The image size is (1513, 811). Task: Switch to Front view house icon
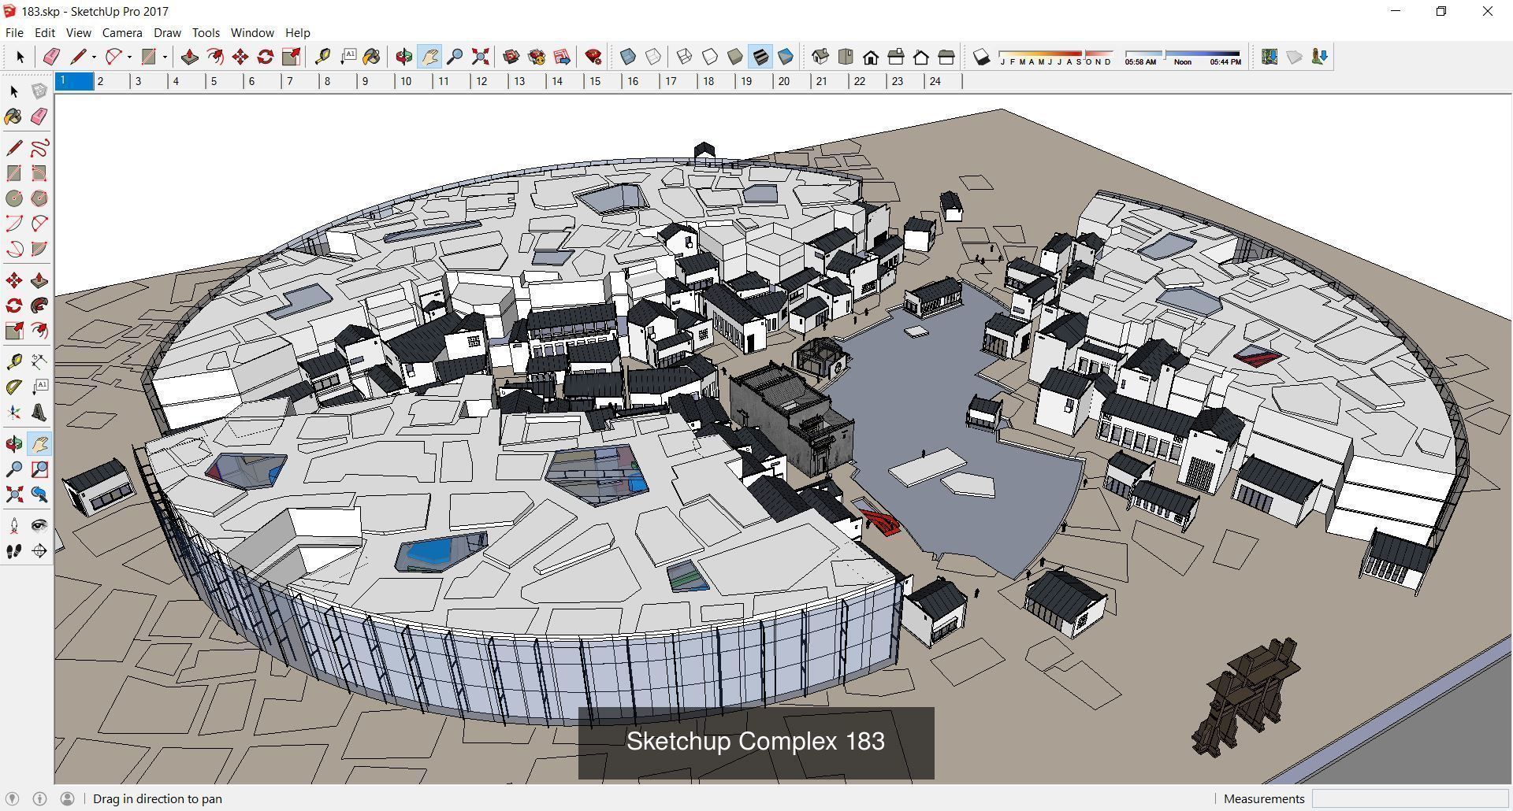coord(871,57)
